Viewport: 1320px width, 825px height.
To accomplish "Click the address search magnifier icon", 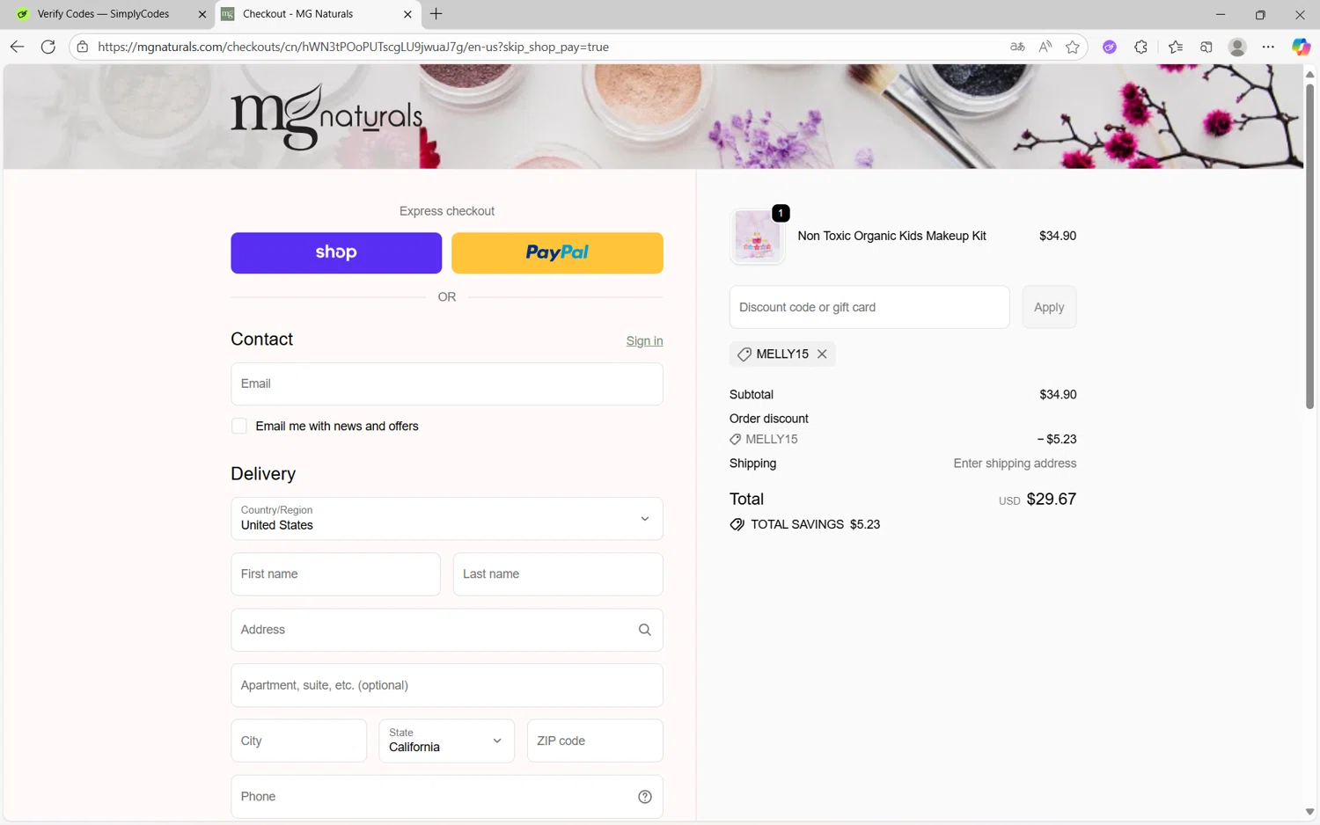I will 645,630.
